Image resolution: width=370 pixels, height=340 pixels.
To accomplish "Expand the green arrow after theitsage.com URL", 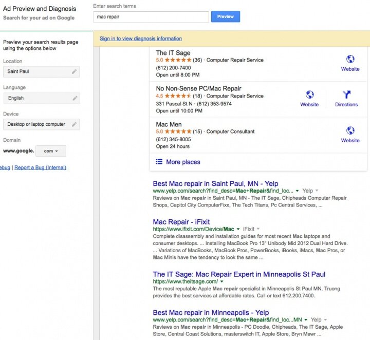I will 222,281.
